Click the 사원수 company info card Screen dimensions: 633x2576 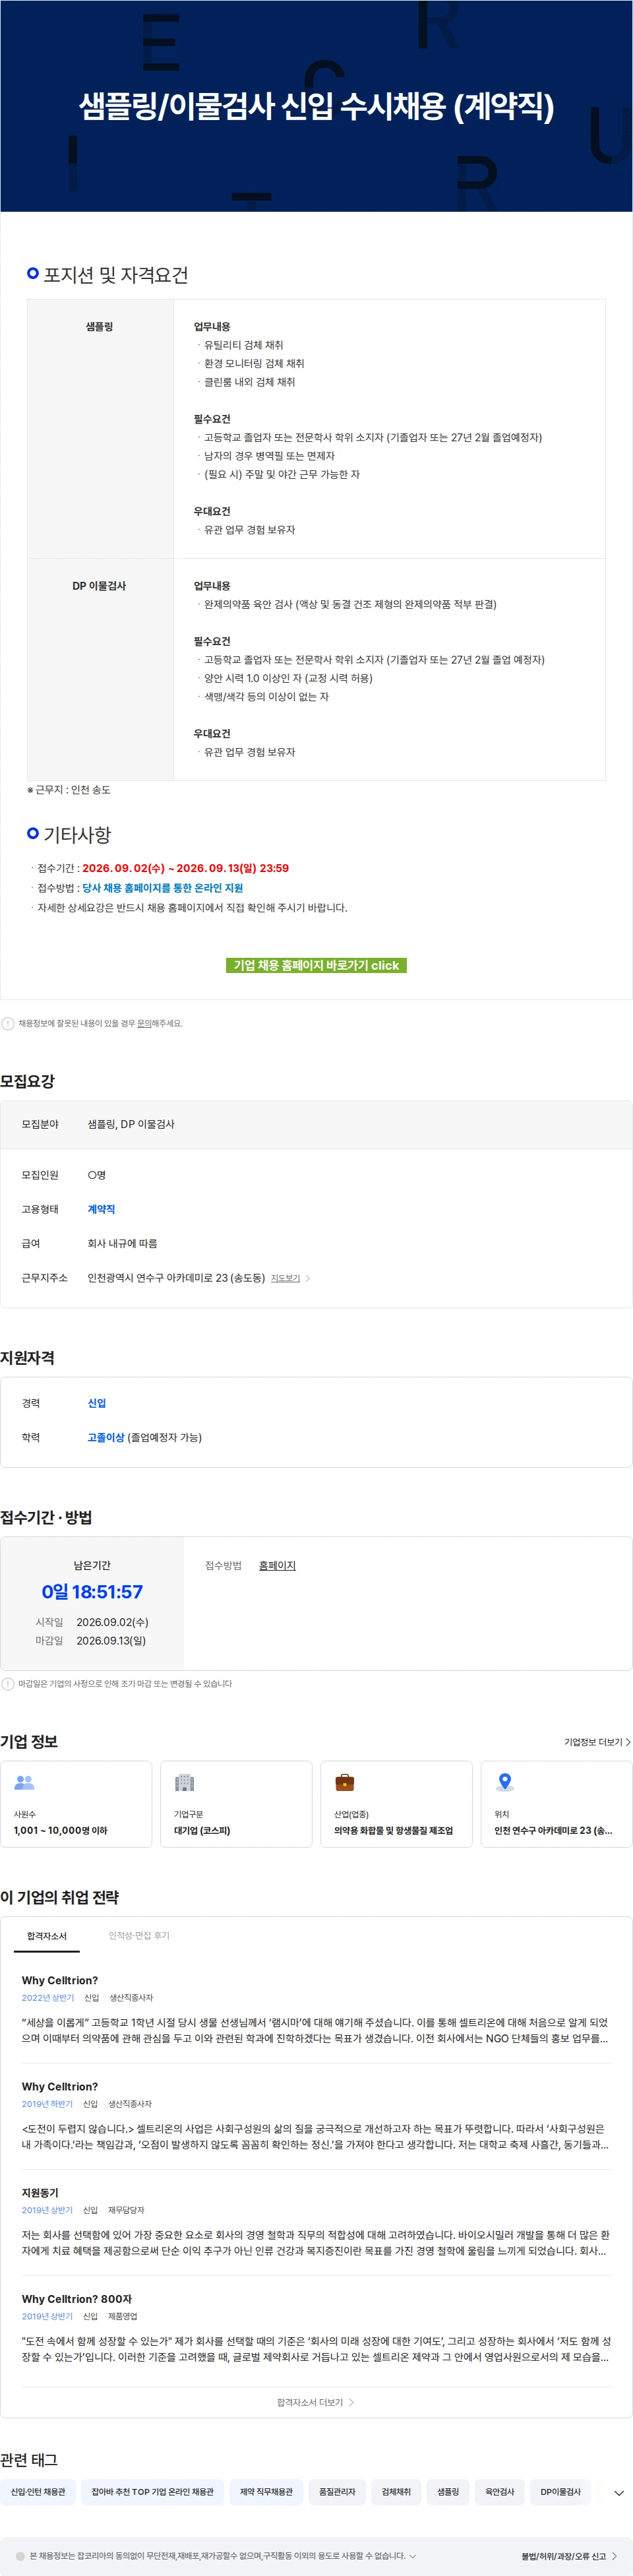[76, 1803]
